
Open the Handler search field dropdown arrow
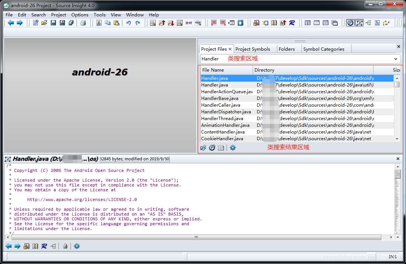pyautogui.click(x=396, y=59)
